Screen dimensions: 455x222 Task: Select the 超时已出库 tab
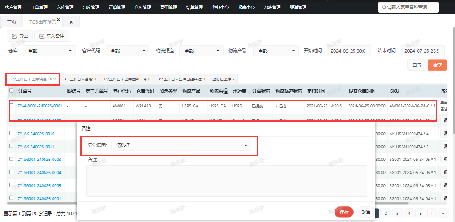tap(223, 79)
